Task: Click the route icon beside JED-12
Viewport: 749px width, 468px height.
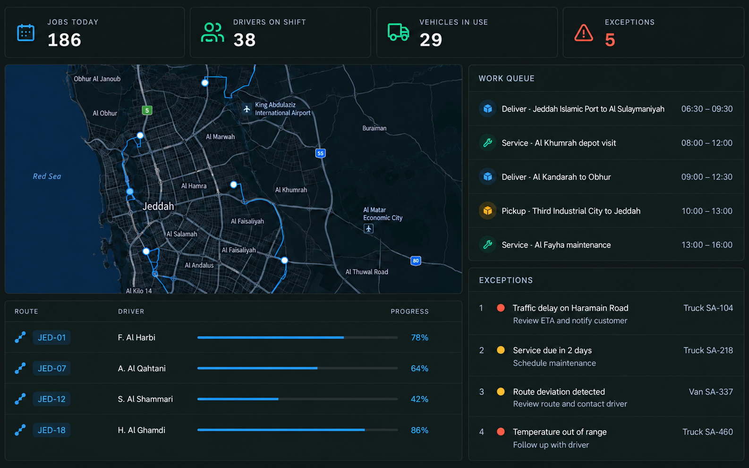Action: [20, 399]
